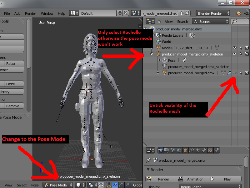Screen dimensions: 250x188
Task: Open the viewport shading dropdown
Action: 80,185
